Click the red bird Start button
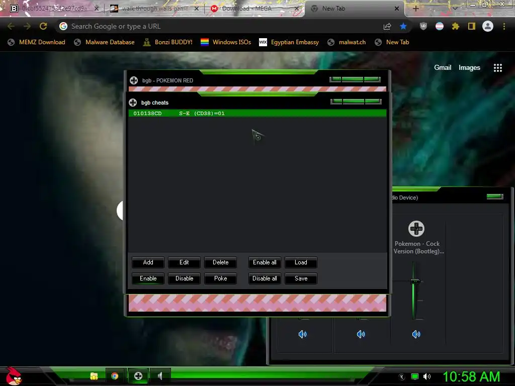515x386 pixels. pyautogui.click(x=14, y=376)
